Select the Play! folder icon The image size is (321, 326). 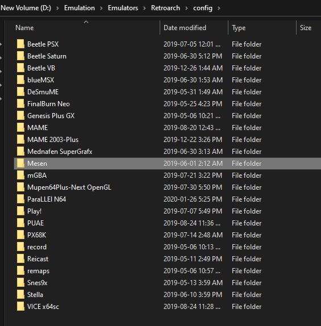coord(20,211)
